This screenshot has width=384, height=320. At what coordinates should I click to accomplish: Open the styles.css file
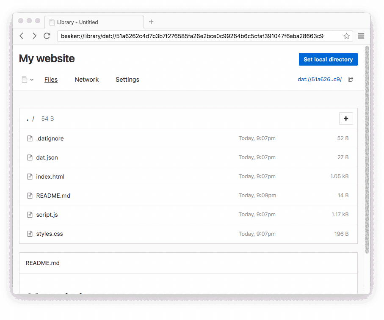(x=50, y=234)
